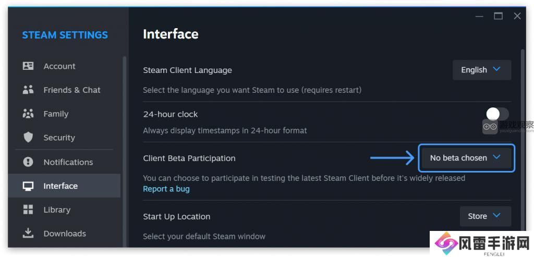Maximize the Steam Settings window
Screen dimensions: 534x257
[x=498, y=16]
